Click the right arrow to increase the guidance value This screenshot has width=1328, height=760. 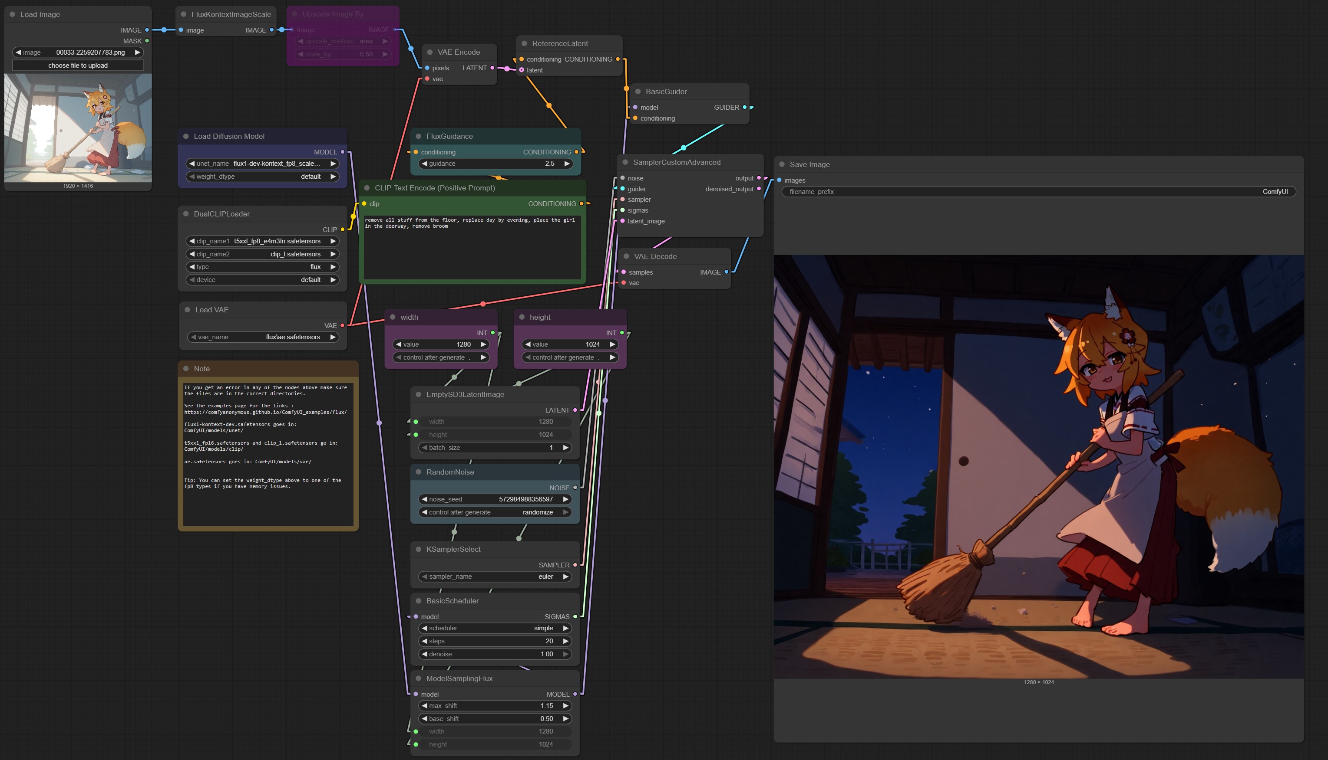click(x=567, y=164)
